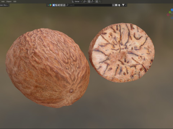
Task: Click the green Y axis gizmo ball
Action: tap(170, 12)
